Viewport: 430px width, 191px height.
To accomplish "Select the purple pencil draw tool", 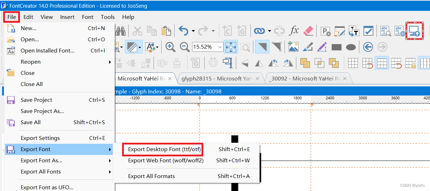I will [322, 47].
